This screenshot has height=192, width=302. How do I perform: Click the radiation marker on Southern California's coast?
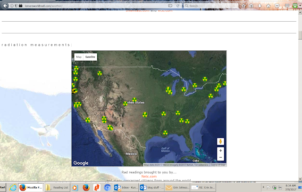(x=88, y=120)
